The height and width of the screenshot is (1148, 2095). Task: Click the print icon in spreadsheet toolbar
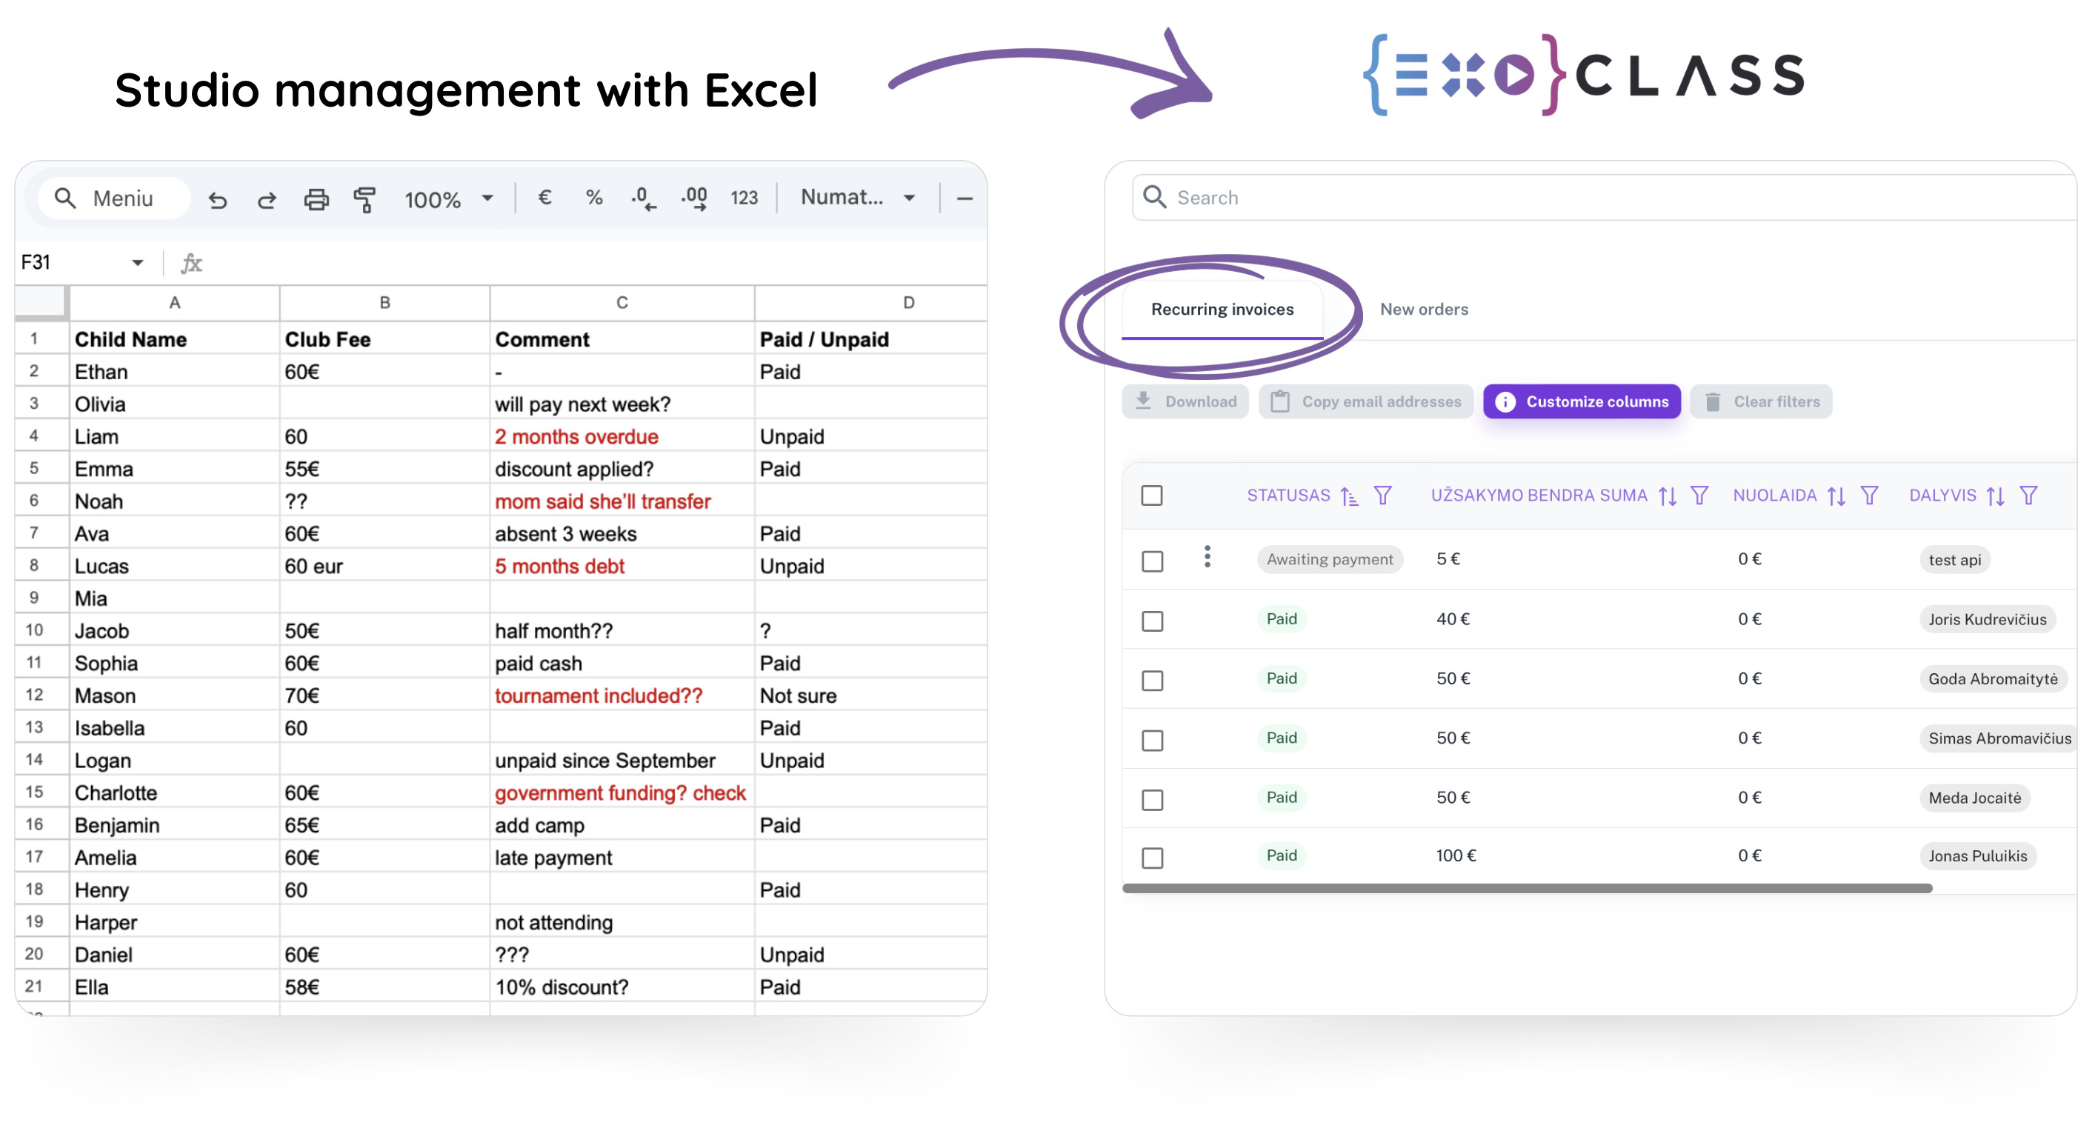(316, 199)
